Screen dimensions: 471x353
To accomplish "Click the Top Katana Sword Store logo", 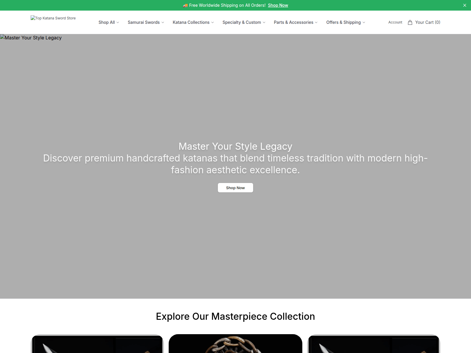I will pos(53,18).
